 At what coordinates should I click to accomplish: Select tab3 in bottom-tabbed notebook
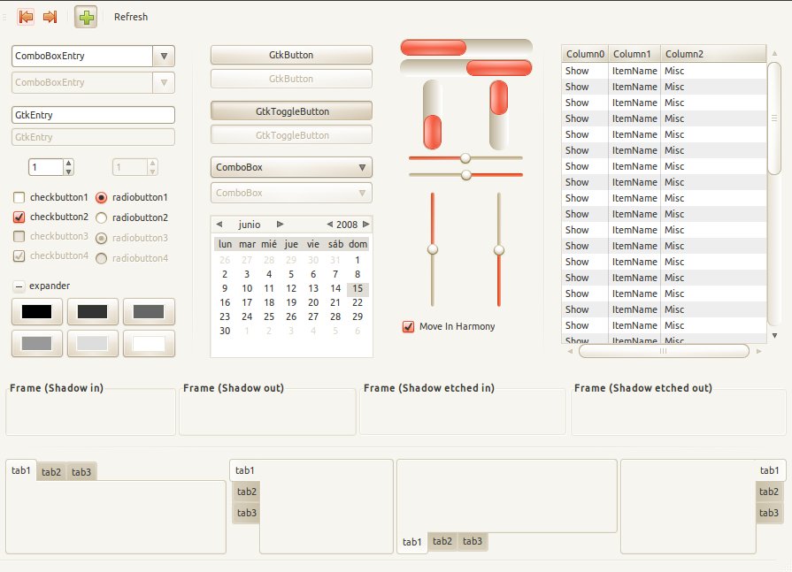click(473, 541)
